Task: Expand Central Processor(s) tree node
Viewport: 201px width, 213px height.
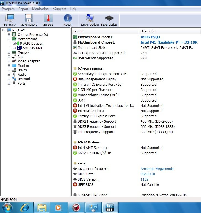Action: click(9, 34)
